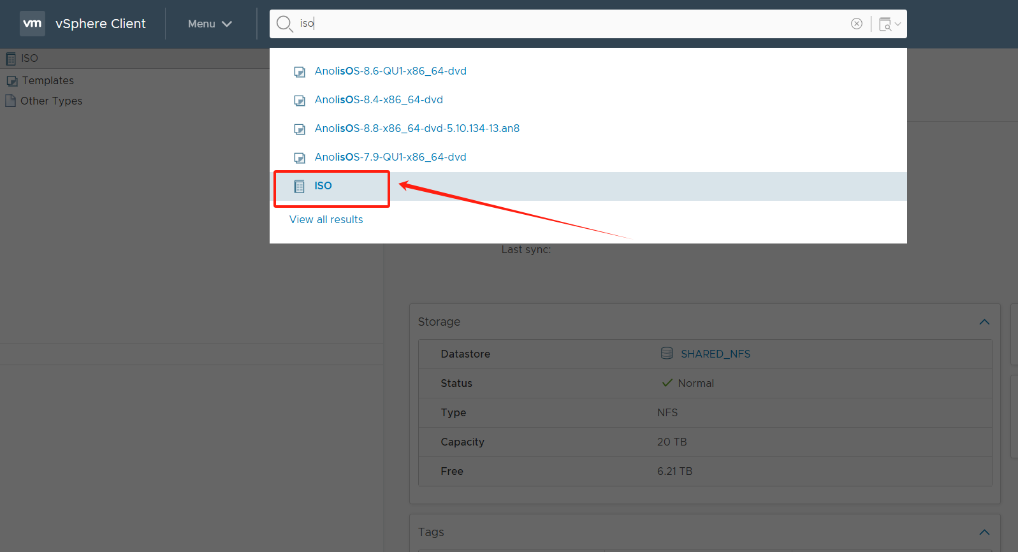The width and height of the screenshot is (1018, 552).
Task: Open Templates in the left navigator
Action: (x=48, y=80)
